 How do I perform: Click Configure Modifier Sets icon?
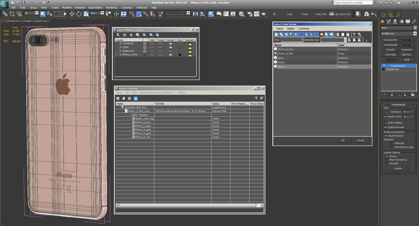[413, 95]
